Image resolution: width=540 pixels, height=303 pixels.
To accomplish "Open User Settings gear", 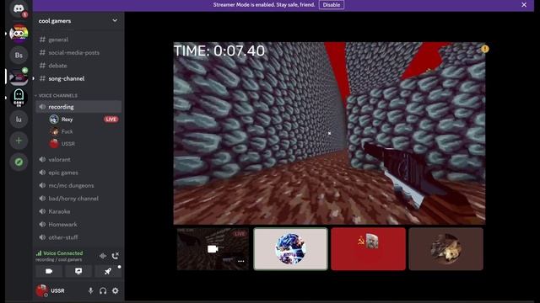I will (116, 290).
